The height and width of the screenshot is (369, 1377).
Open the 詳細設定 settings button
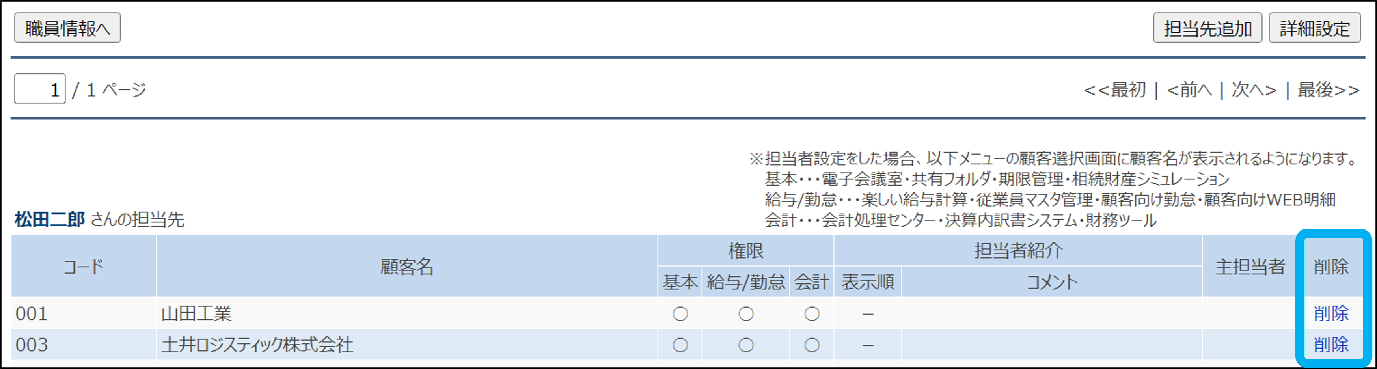point(1314,28)
